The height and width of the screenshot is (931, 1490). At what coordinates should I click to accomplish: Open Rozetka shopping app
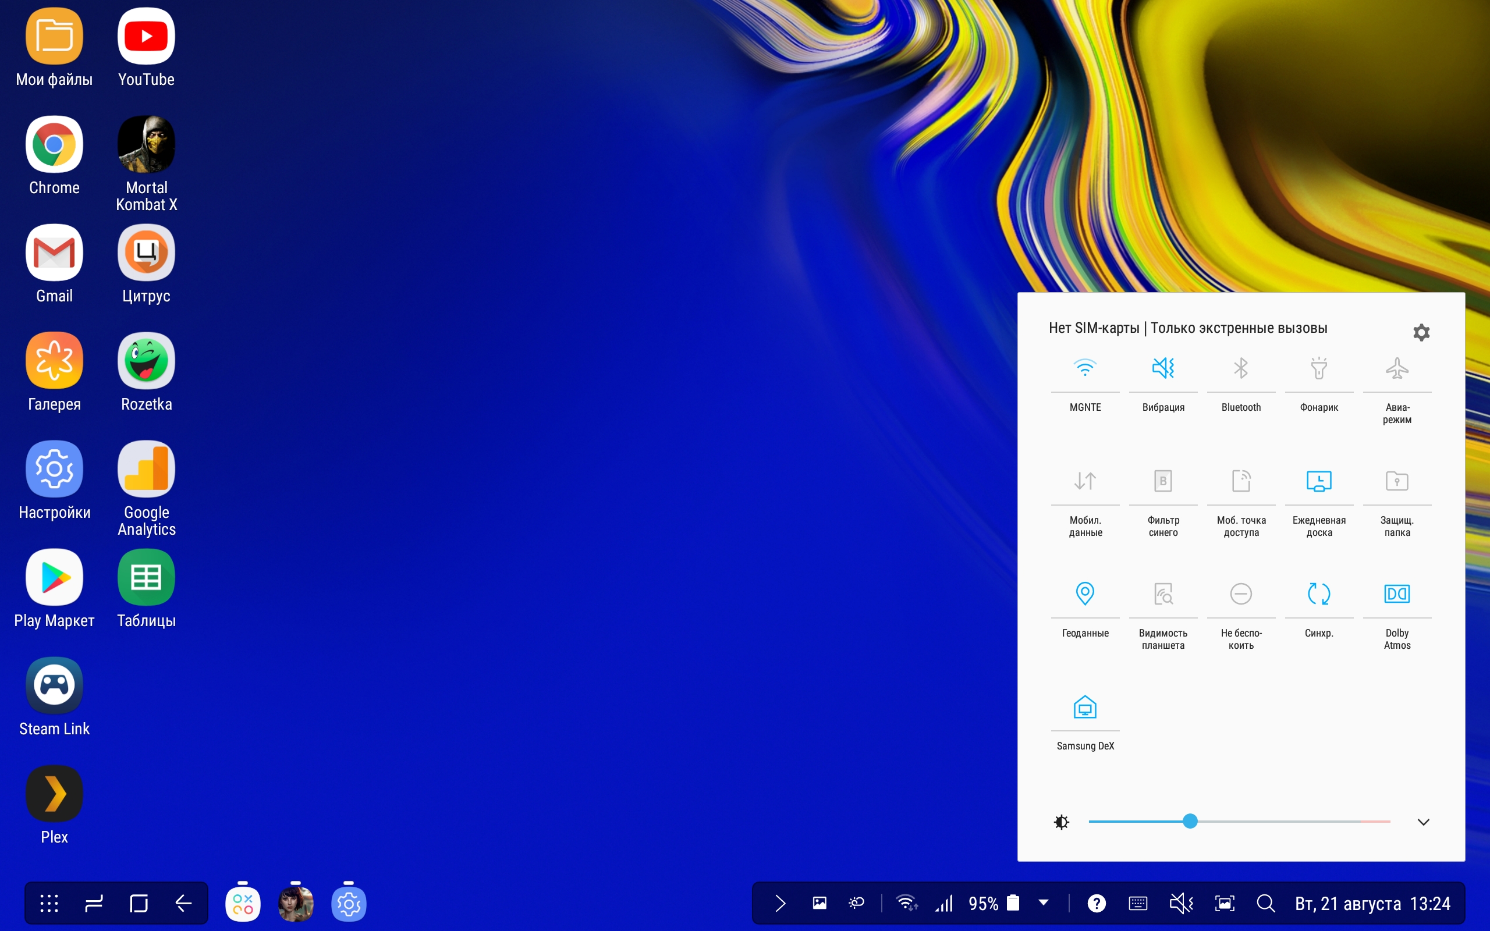click(146, 361)
